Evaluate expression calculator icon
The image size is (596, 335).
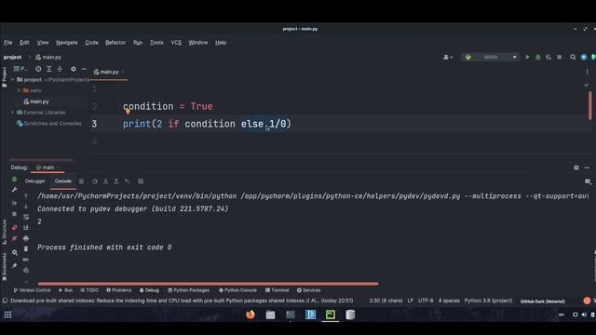click(141, 181)
